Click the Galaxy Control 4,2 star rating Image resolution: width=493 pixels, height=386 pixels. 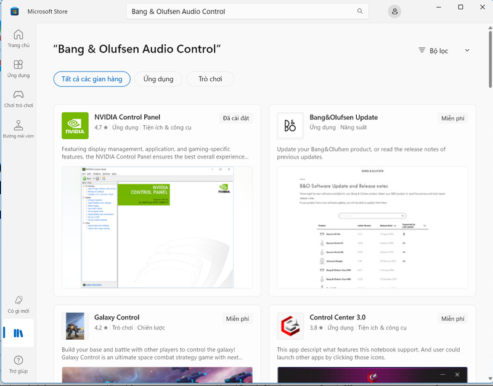tap(101, 328)
